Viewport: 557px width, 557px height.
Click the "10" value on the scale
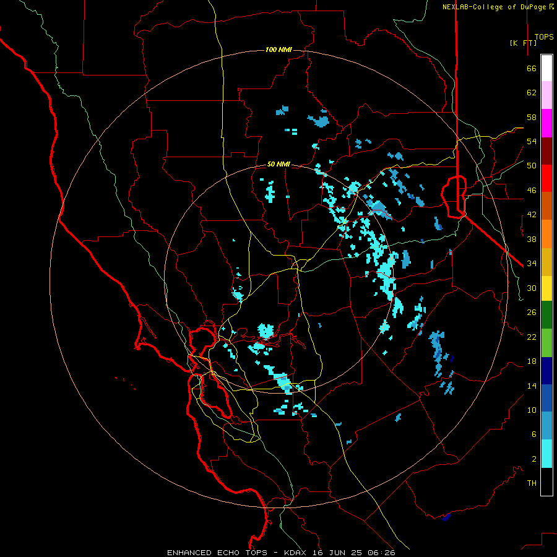532,410
